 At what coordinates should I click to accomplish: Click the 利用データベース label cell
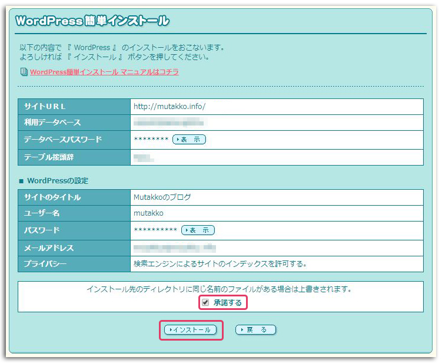52,123
